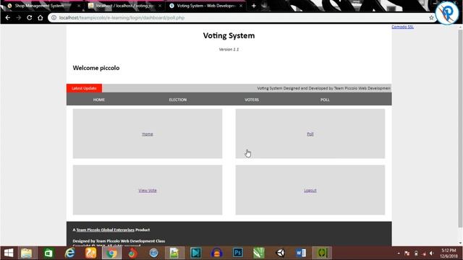Click the volume speaker tray icon
This screenshot has width=463, height=260.
point(432,253)
